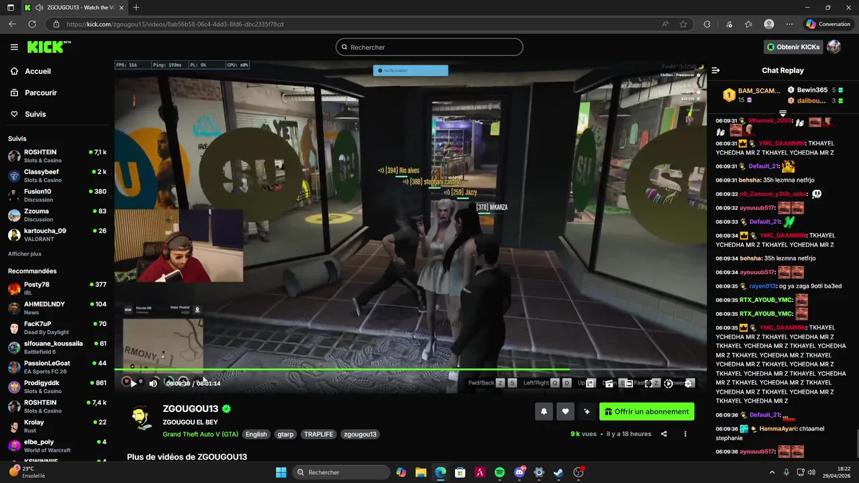Click Offrir un abonnement button
859x483 pixels.
click(x=647, y=412)
